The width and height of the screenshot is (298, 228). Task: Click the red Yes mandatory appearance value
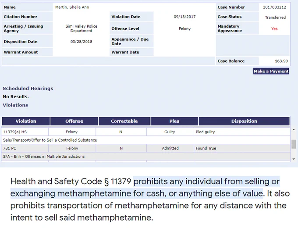274,28
